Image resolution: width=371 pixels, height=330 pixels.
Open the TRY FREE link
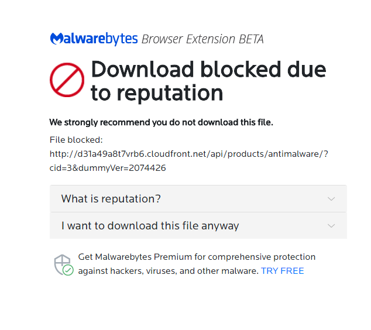pos(283,271)
